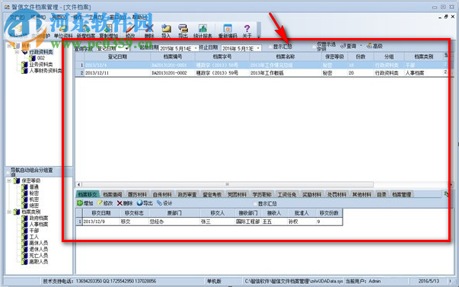Open the 操作 menu
The width and height of the screenshot is (459, 287).
pyautogui.click(x=78, y=17)
